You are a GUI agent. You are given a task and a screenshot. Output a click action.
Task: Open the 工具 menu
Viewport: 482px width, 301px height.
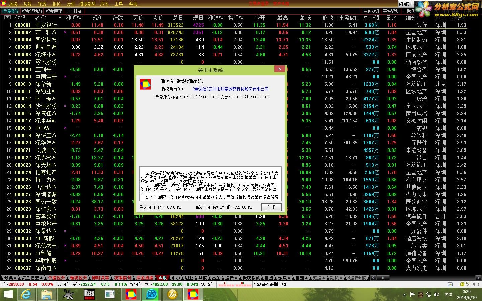(x=119, y=4)
